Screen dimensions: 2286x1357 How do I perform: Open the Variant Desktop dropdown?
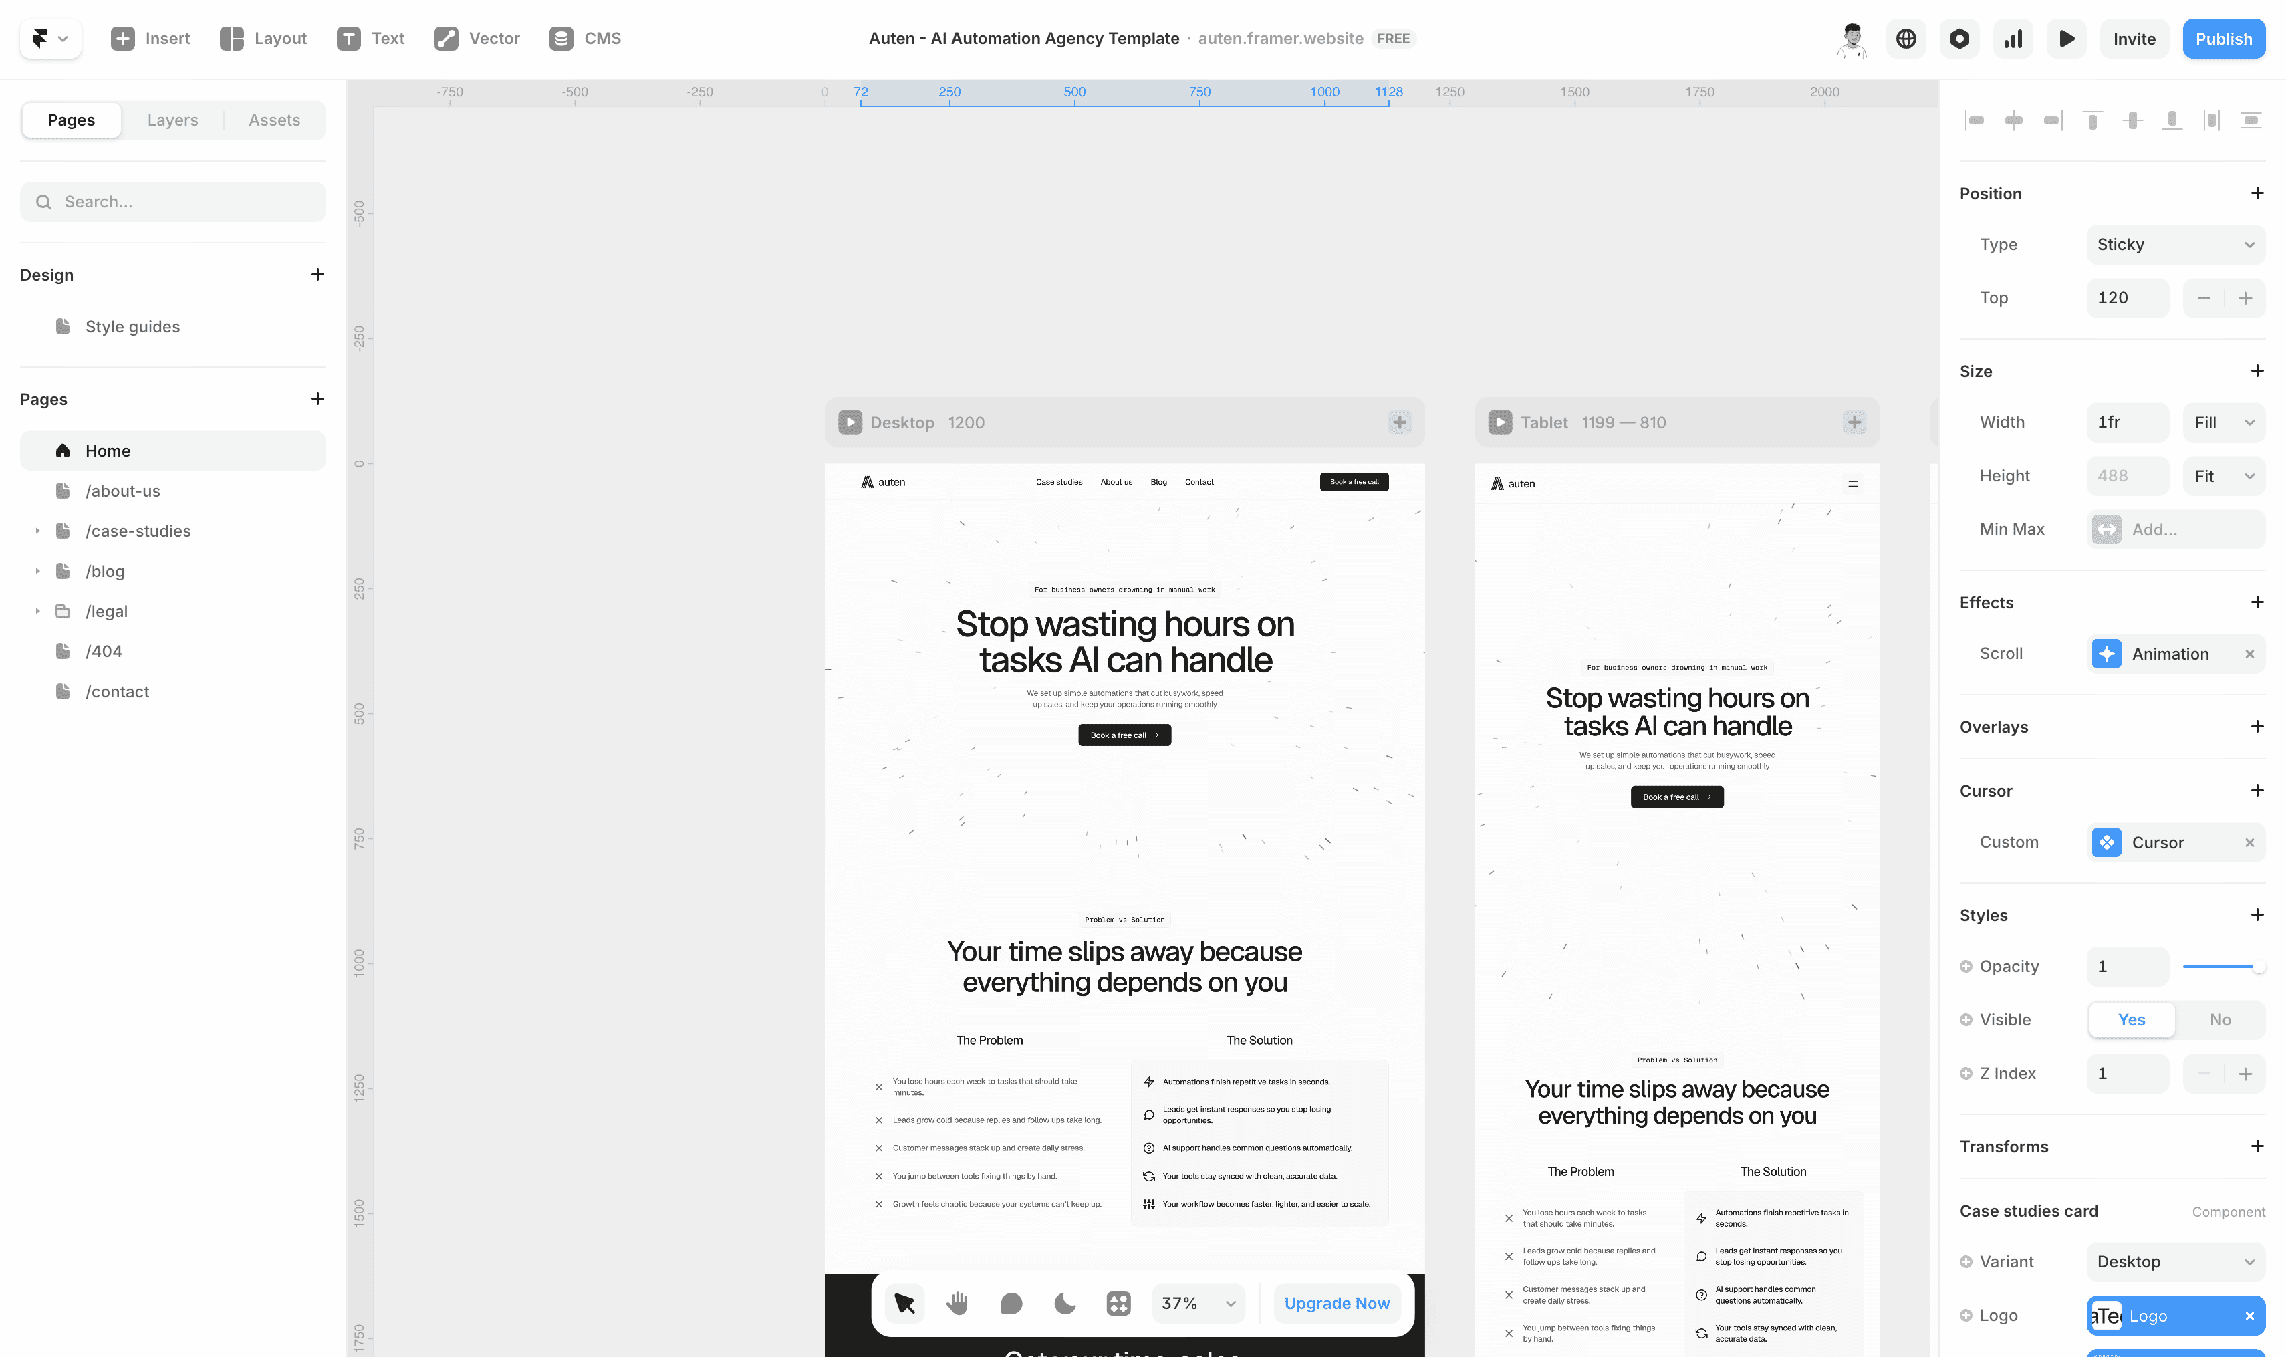coord(2174,1262)
